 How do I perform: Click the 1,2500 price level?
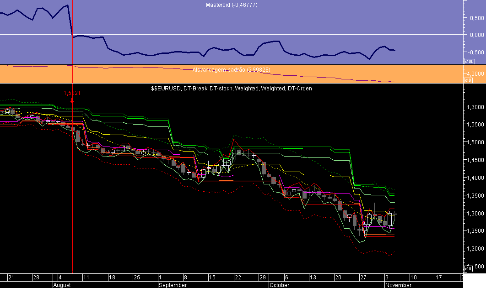click(x=476, y=231)
